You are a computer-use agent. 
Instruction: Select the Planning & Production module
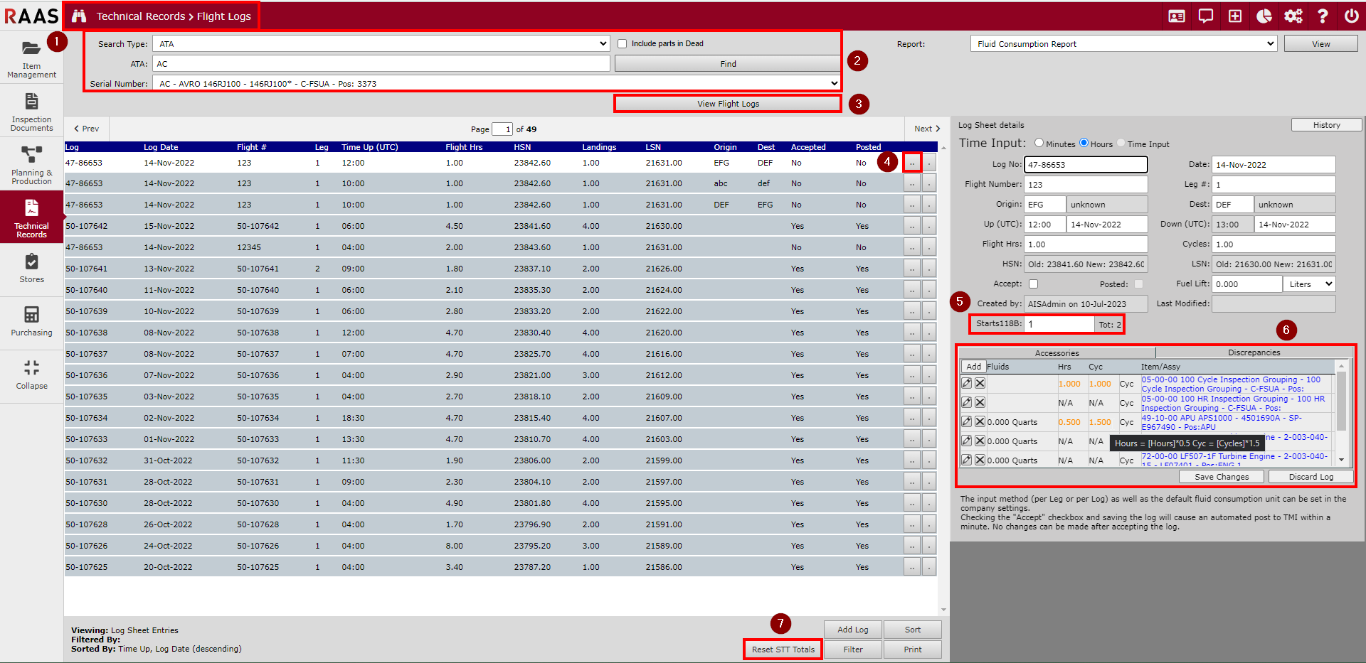pyautogui.click(x=31, y=163)
